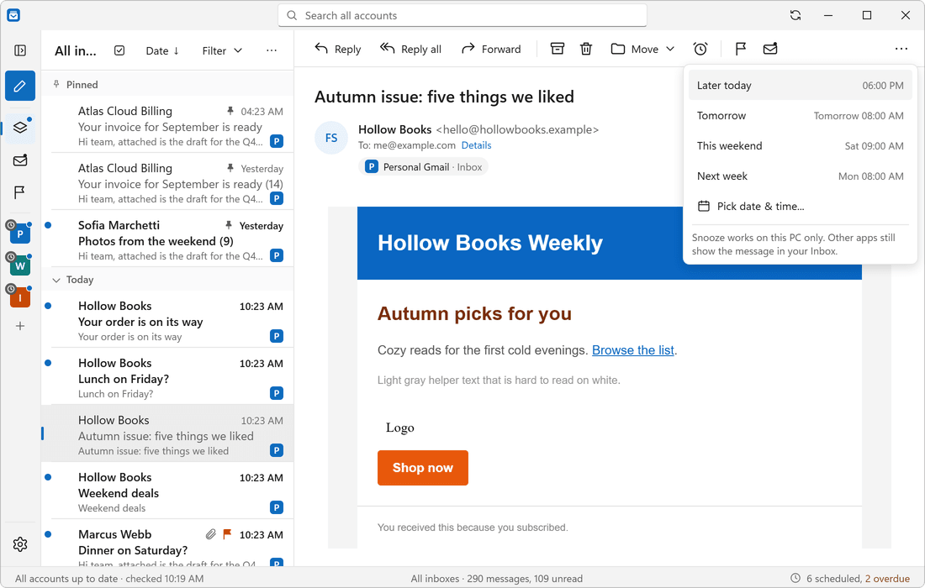The image size is (925, 588).
Task: Click the orange flag on Marcus Webb email
Action: [227, 533]
